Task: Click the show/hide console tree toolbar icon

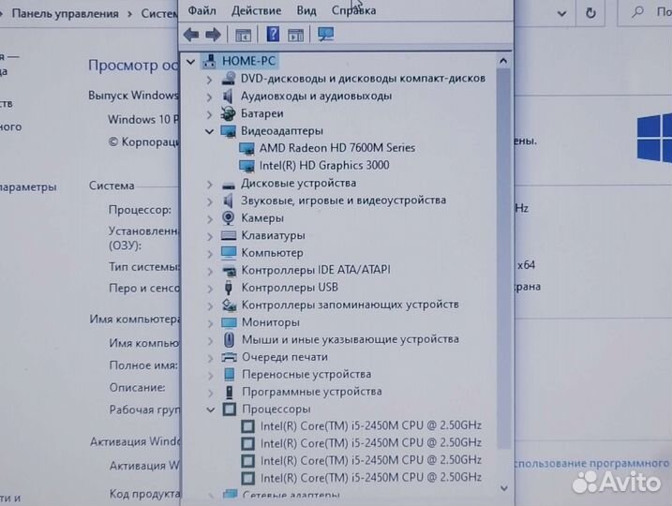Action: tap(243, 35)
